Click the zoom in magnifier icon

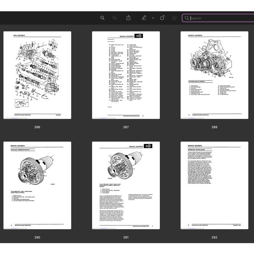pos(114,18)
